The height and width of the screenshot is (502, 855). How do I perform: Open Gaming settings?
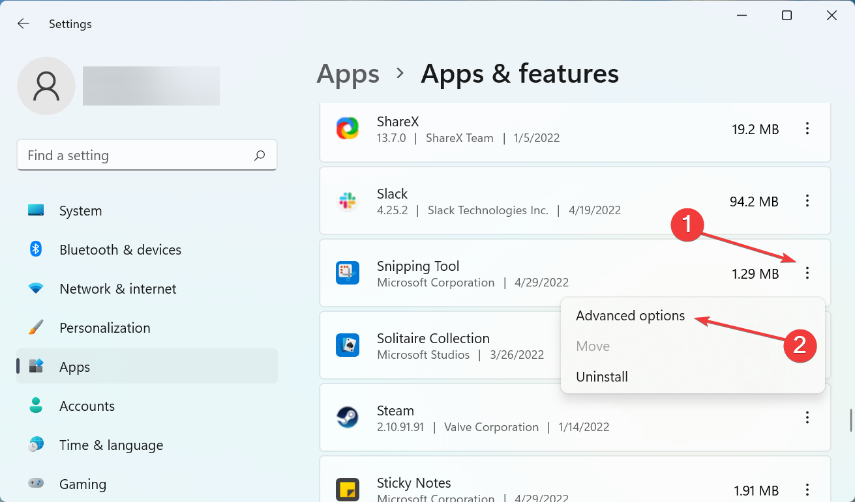click(x=82, y=484)
